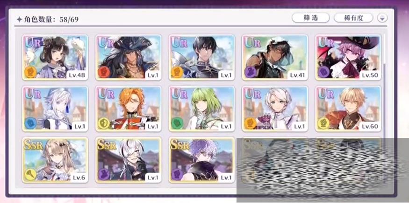Click the purple type icon on Lv.41 card

click(250, 72)
